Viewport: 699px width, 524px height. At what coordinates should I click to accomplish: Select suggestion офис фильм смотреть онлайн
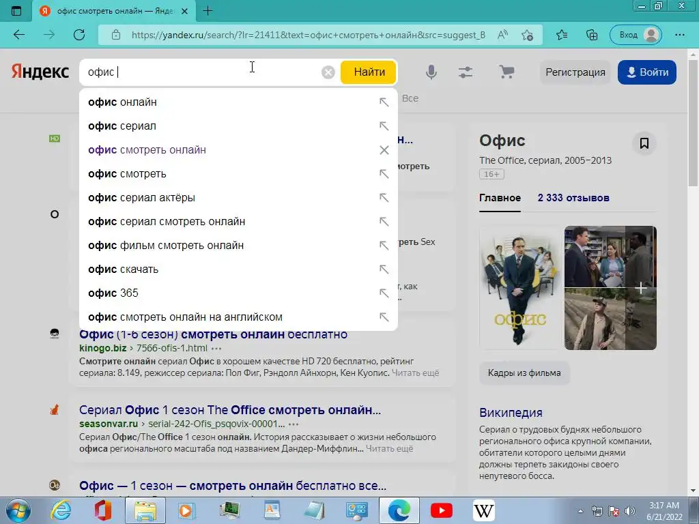point(166,246)
